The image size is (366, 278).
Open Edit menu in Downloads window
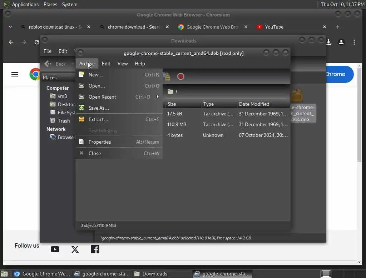(63, 51)
